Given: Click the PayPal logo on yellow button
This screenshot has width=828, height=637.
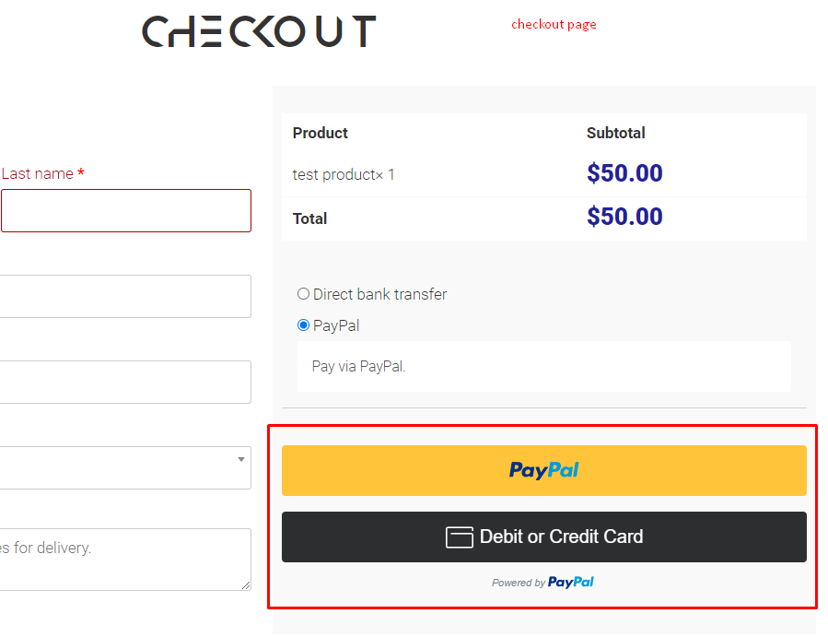Looking at the screenshot, I should [544, 470].
